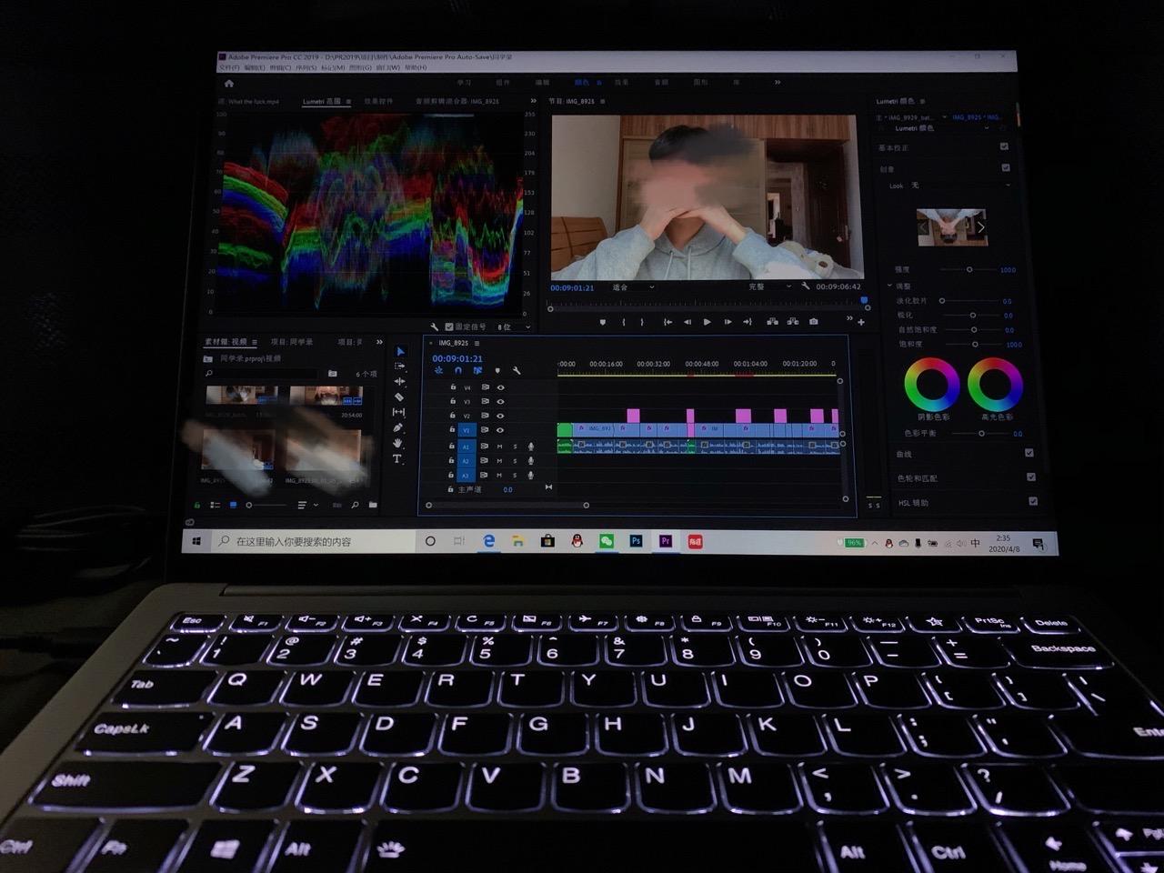1164x873 pixels.
Task: Open playback resolution Full dropdown
Action: pos(769,286)
